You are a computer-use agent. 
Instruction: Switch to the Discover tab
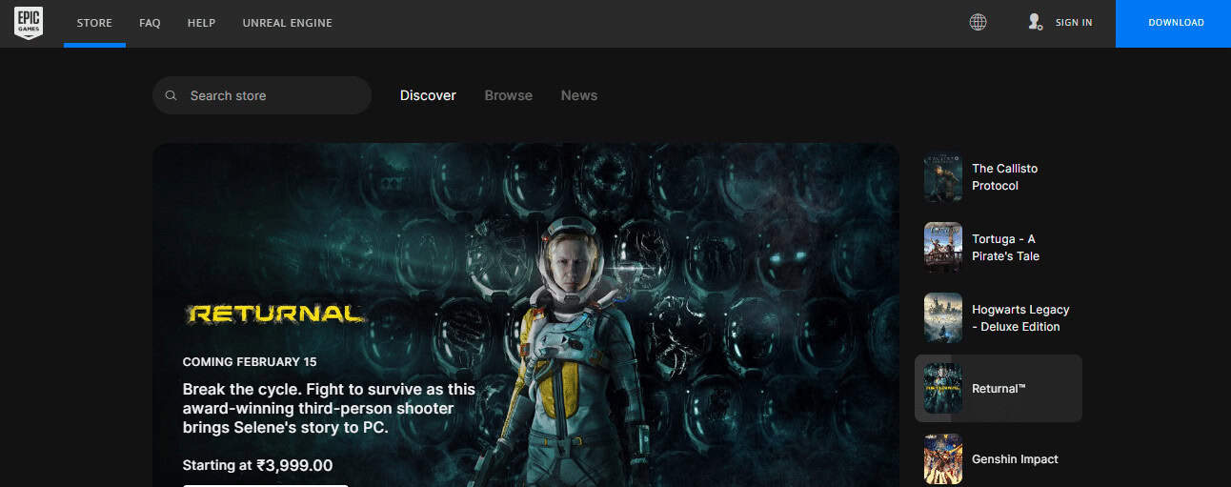[428, 95]
